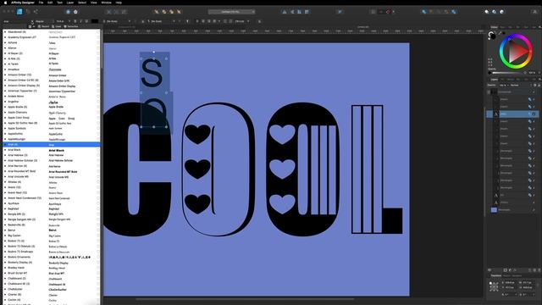This screenshot has width=542, height=305.
Task: Toggle favourite mark on Arial Black row
Action: click(x=98, y=150)
